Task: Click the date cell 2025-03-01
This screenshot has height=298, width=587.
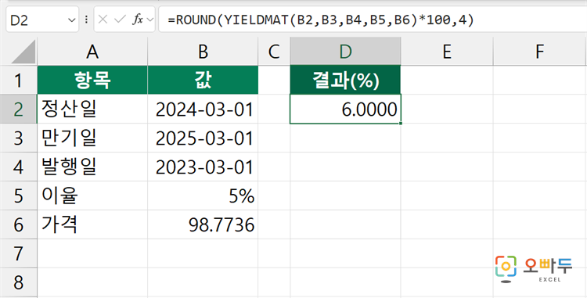Action: tap(203, 138)
